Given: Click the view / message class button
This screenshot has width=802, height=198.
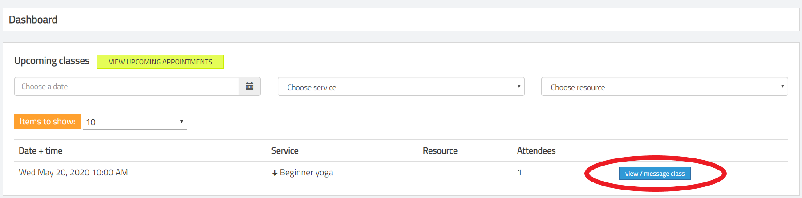Looking at the screenshot, I should (x=655, y=174).
